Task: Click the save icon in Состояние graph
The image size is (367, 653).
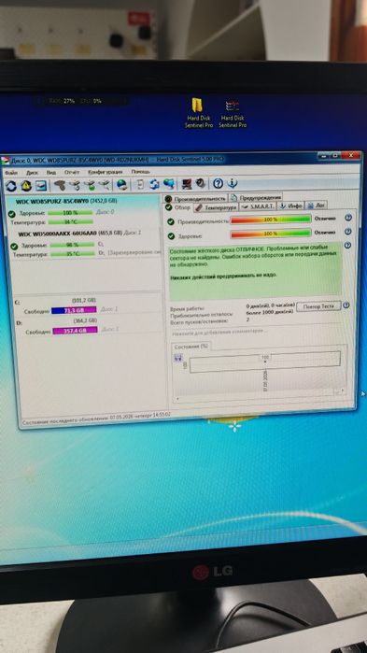Action: coord(178,357)
